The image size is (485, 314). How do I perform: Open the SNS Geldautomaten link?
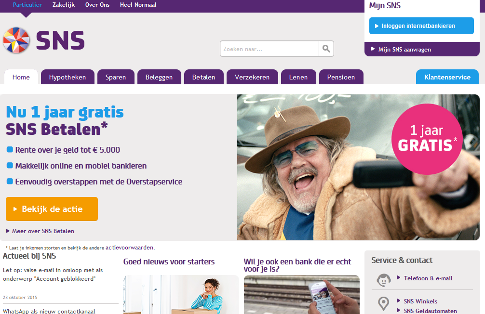(430, 311)
